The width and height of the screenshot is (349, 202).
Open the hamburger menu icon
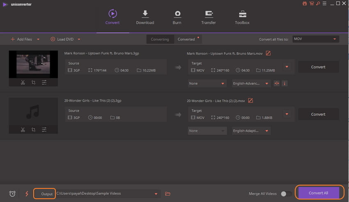point(324,3)
